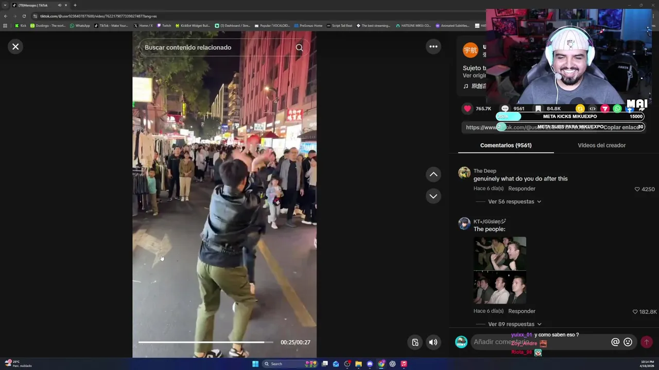Screen dimensions: 659x370
Task: Like the comment with 182.8K heart
Action: 635,312
